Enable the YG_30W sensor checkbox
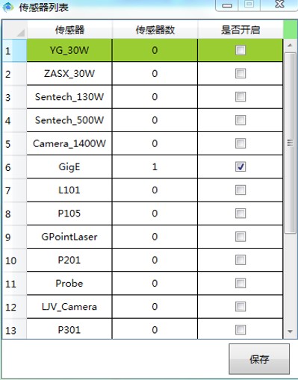The image size is (298, 380). click(240, 50)
